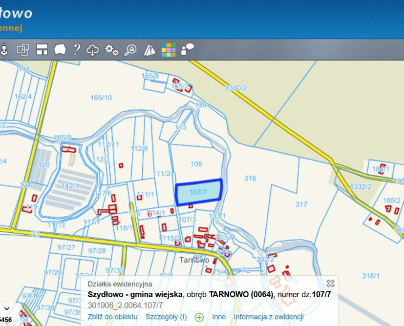This screenshot has width=404, height=326.
Task: Open the 'Inne' menu in the popup
Action: (219, 317)
